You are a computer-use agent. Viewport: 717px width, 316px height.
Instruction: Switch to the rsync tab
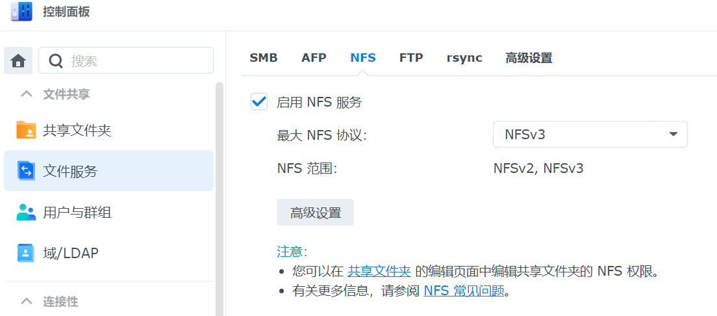pos(464,58)
